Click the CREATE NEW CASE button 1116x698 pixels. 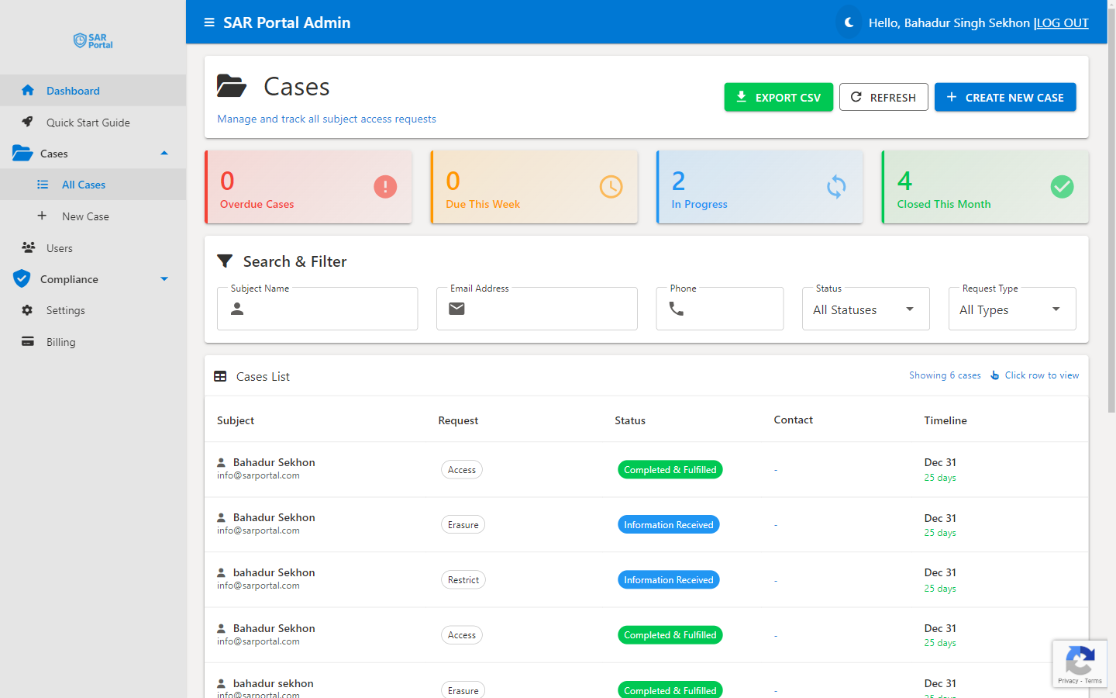click(x=1005, y=97)
